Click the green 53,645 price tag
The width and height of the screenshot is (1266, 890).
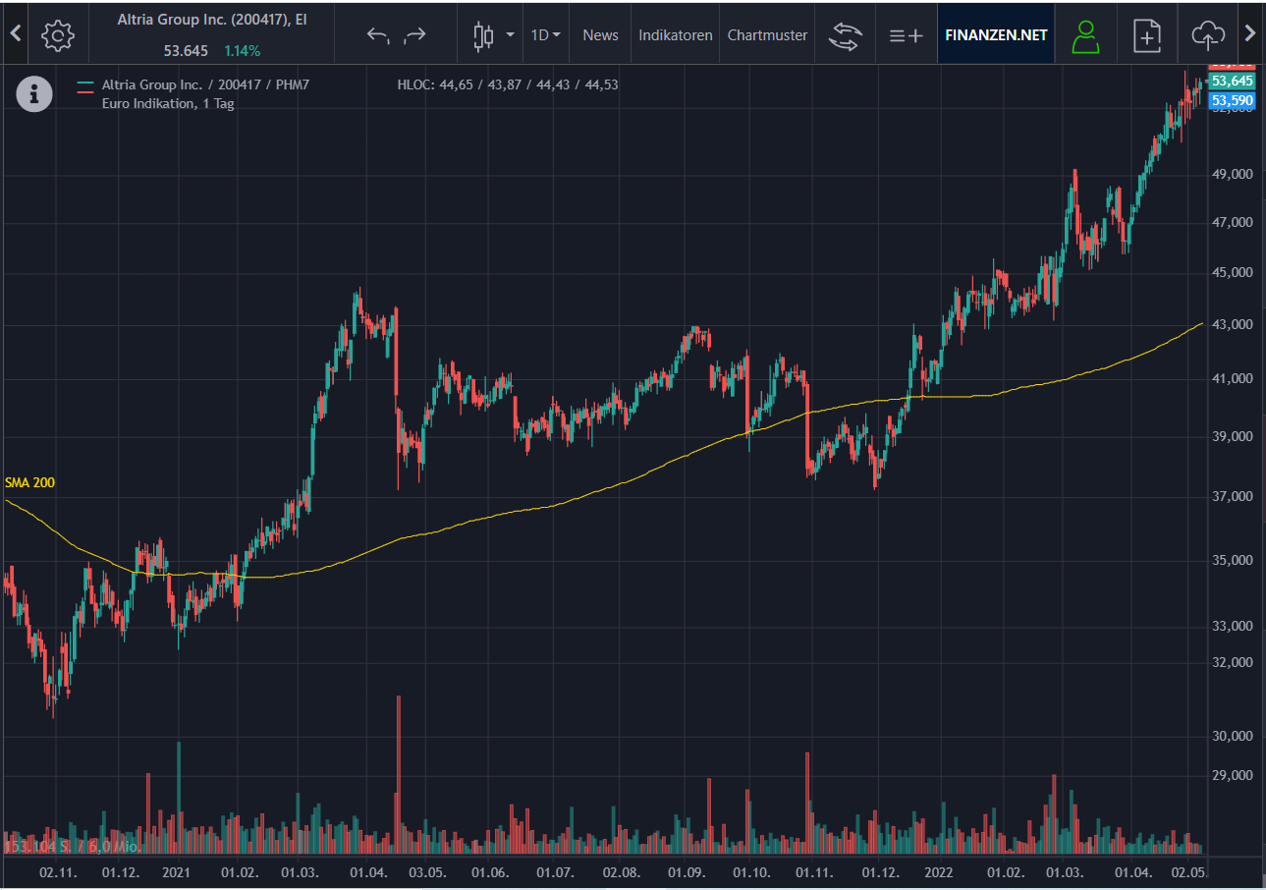[1232, 81]
